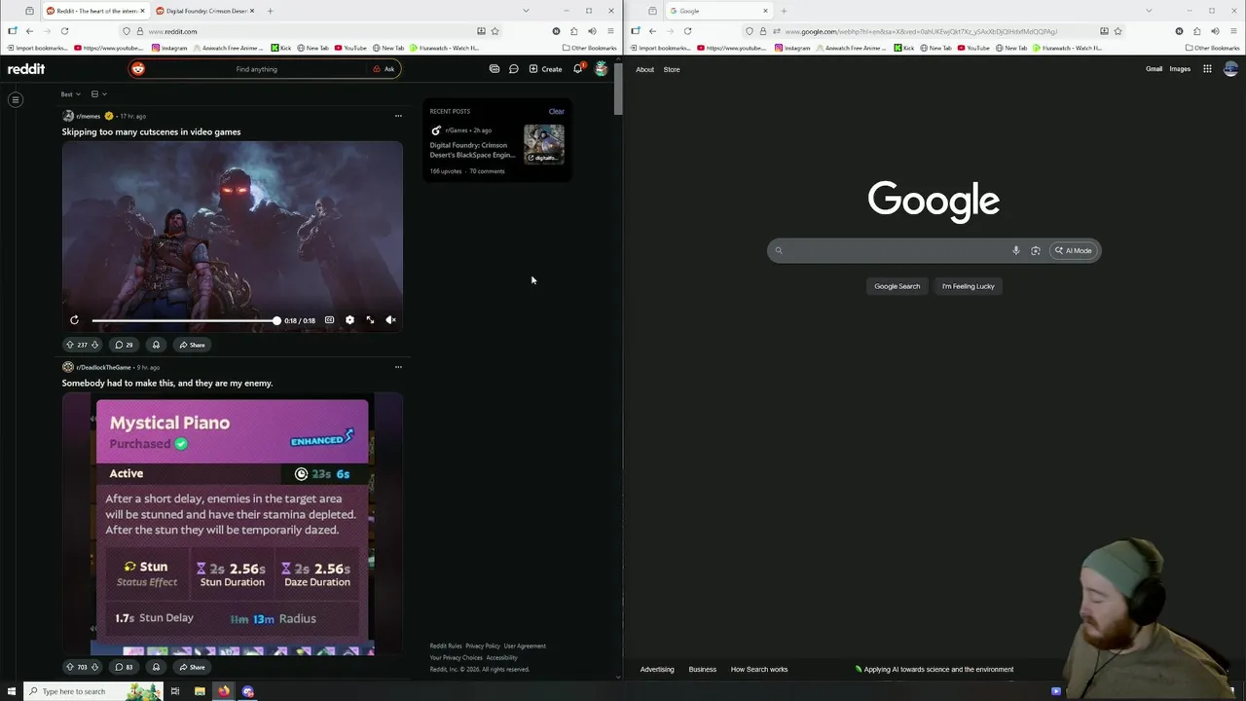Share the cutscenes memes post
Screen dimensions: 1246x701
[x=192, y=345]
